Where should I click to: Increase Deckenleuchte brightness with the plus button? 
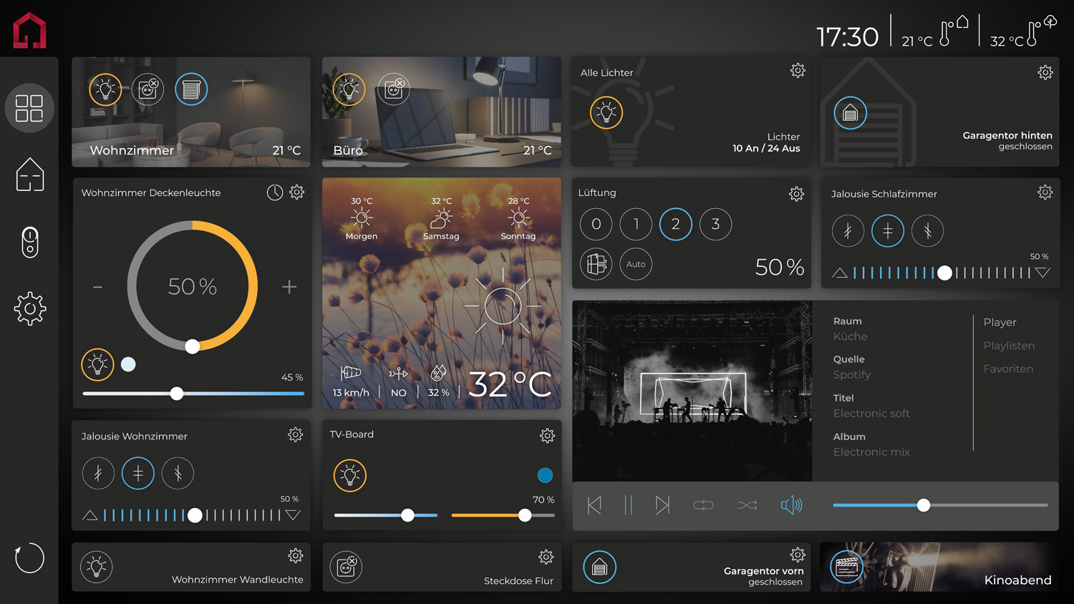[289, 286]
